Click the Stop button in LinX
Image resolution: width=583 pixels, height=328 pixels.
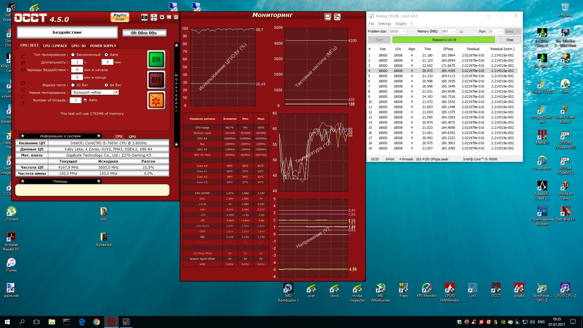click(510, 40)
